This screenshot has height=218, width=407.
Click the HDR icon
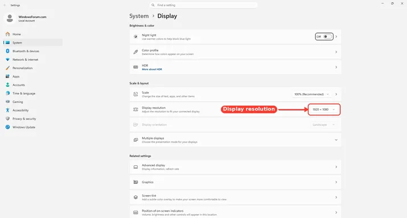tap(135, 67)
